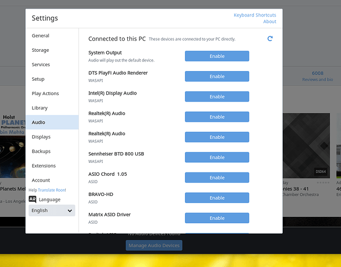Enable System Output device
This screenshot has width=341, height=267.
click(217, 56)
